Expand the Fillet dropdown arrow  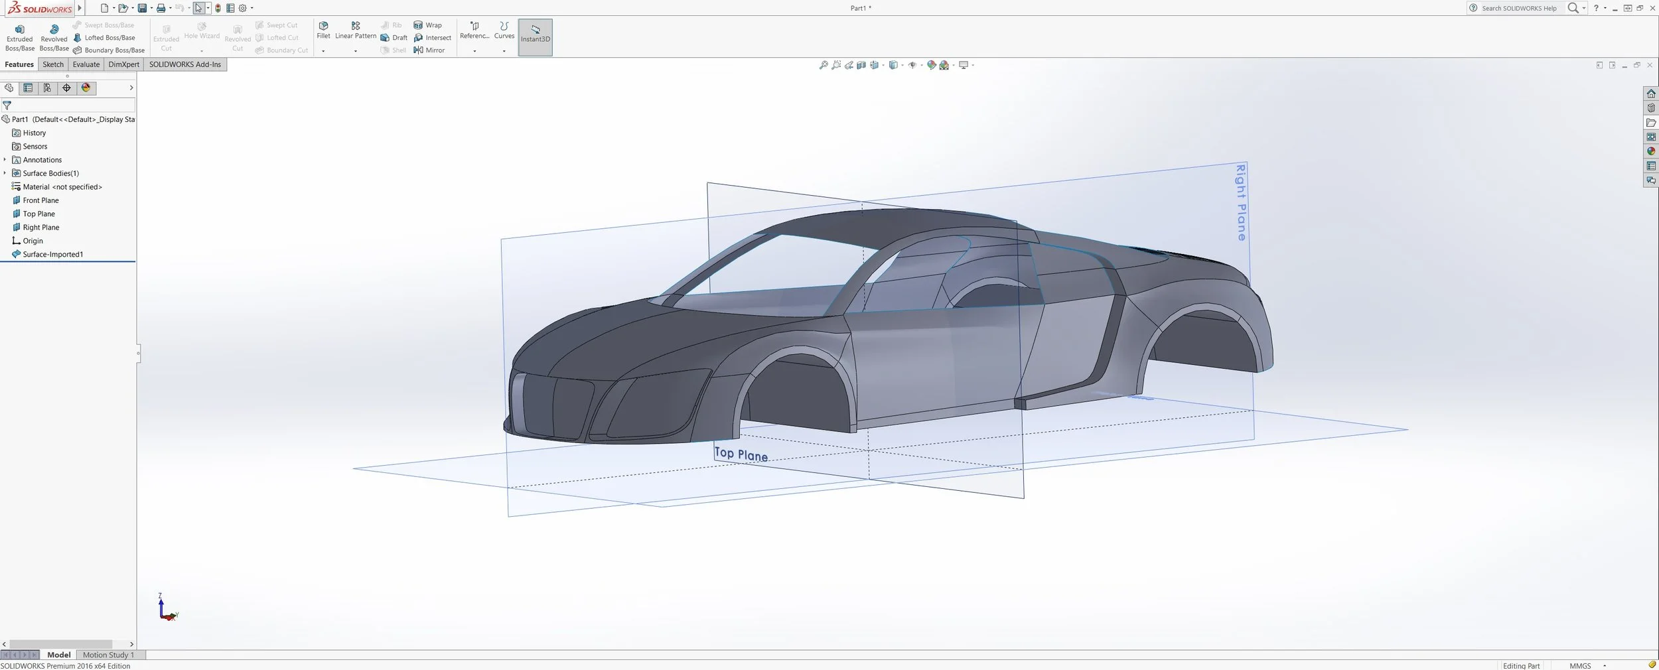(x=323, y=51)
